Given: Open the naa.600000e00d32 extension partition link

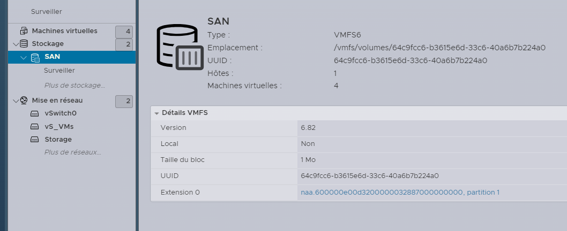Looking at the screenshot, I should pyautogui.click(x=400, y=192).
